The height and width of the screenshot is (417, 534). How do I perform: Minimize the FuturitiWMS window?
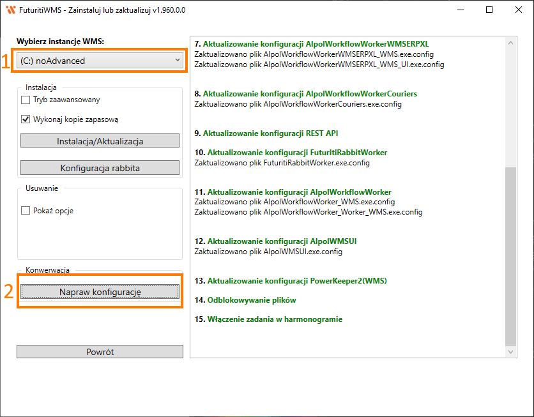pyautogui.click(x=459, y=10)
